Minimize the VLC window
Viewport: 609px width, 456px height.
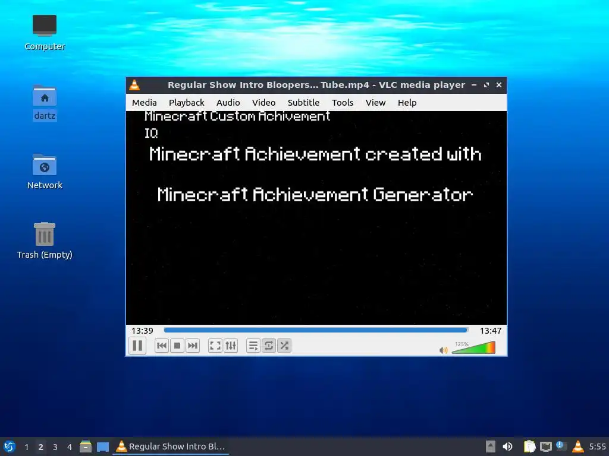pos(474,85)
